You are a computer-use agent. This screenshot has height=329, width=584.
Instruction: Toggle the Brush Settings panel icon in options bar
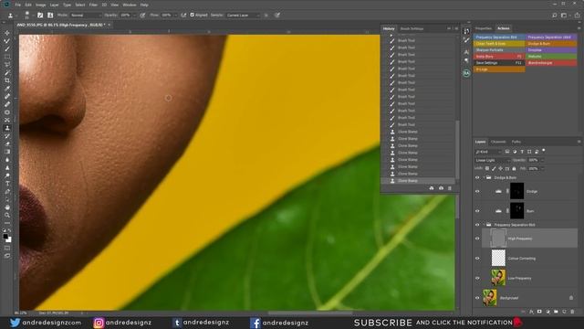(x=40, y=16)
